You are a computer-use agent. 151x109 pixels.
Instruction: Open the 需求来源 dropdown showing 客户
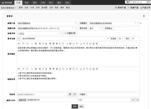tap(102, 28)
